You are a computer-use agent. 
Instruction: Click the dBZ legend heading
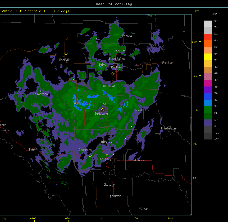(214, 14)
